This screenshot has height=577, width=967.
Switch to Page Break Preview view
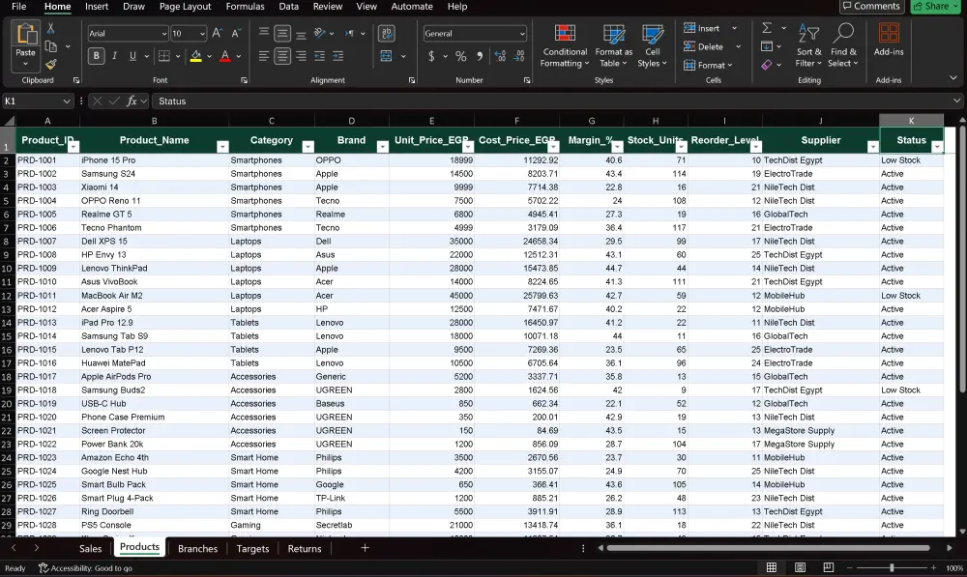[829, 567]
